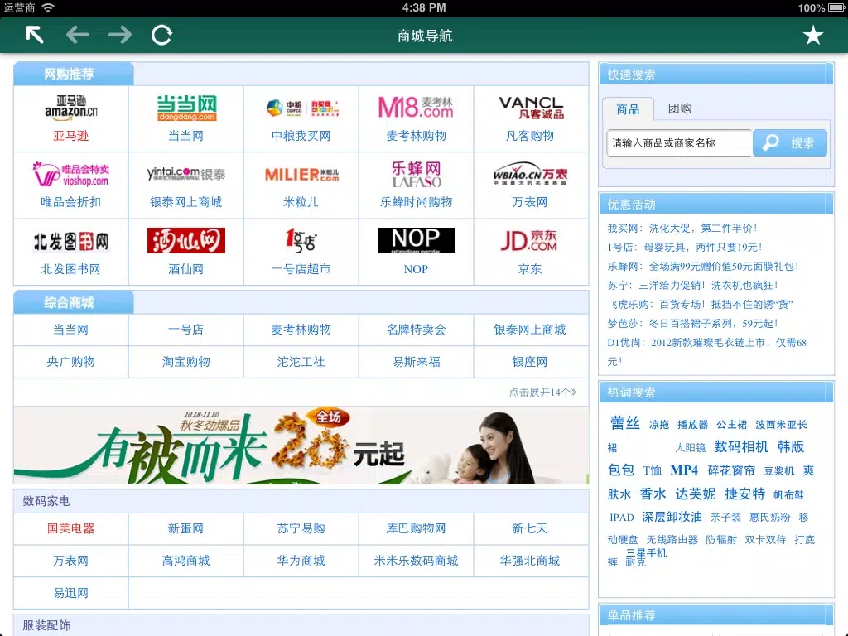Open the 乐蜂网 全场满99元 promotion

pos(703,266)
